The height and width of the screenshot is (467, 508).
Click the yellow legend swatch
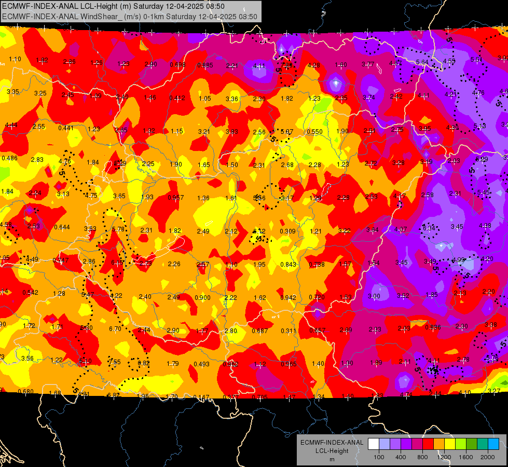click(450, 444)
